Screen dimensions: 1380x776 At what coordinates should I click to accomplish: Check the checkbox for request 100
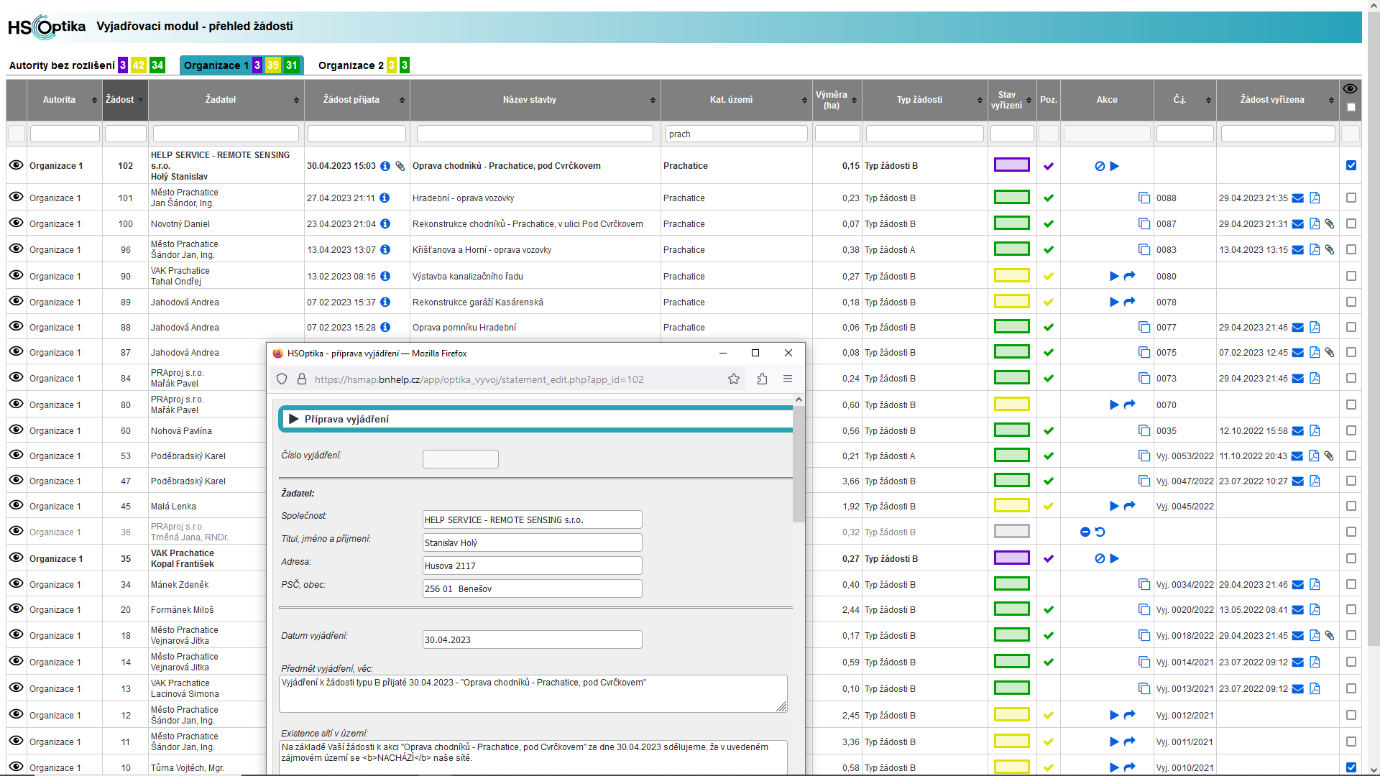tap(1351, 224)
